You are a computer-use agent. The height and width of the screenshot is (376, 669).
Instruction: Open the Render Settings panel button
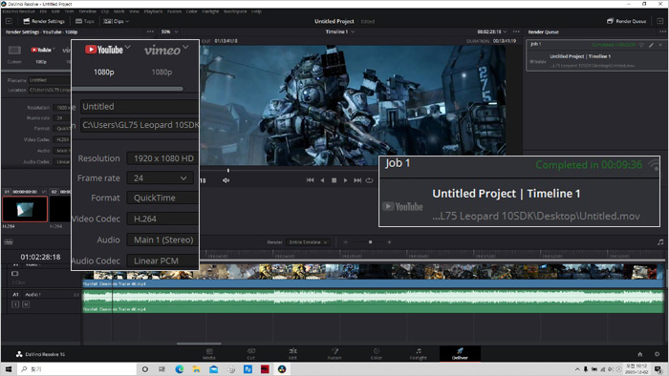point(44,21)
